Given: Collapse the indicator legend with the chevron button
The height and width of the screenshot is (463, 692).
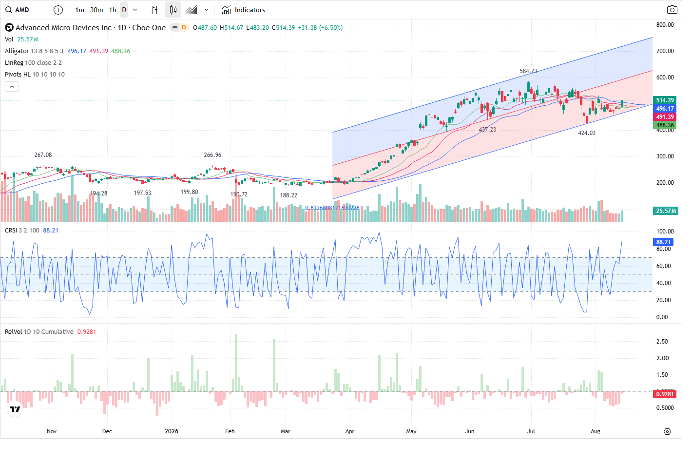Looking at the screenshot, I should 12,86.
